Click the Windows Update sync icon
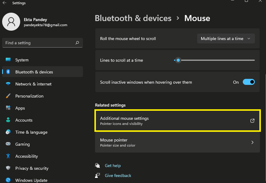Viewport: 266px width, 183px height. (8, 180)
